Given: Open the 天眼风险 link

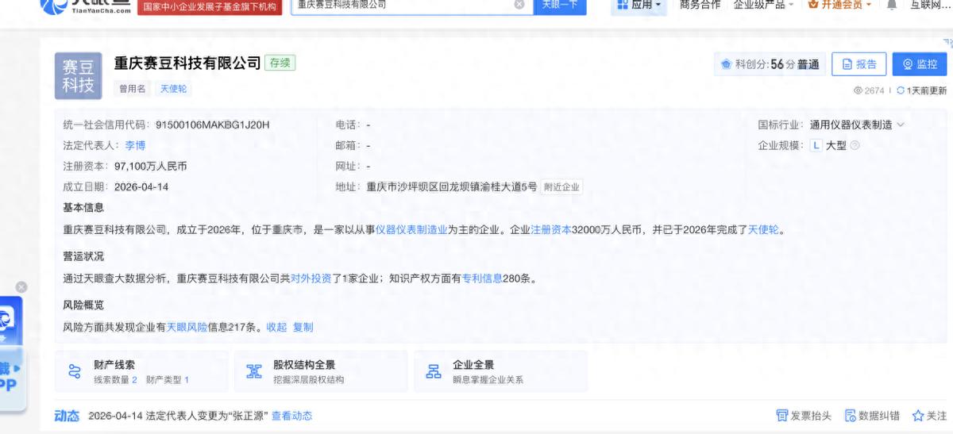Looking at the screenshot, I should (187, 327).
